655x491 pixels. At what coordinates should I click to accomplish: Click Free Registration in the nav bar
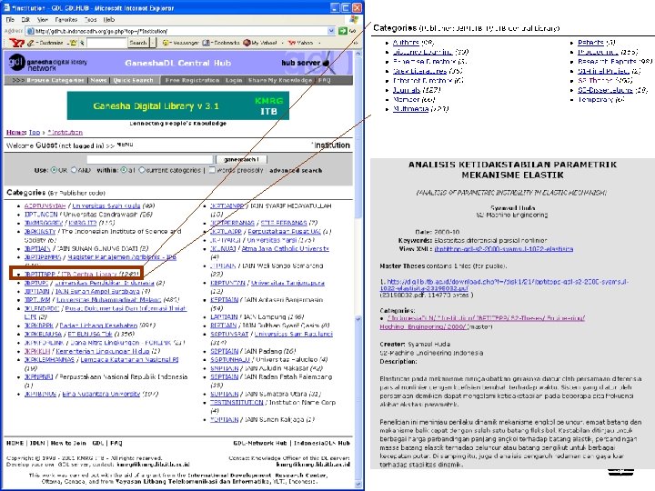192,80
